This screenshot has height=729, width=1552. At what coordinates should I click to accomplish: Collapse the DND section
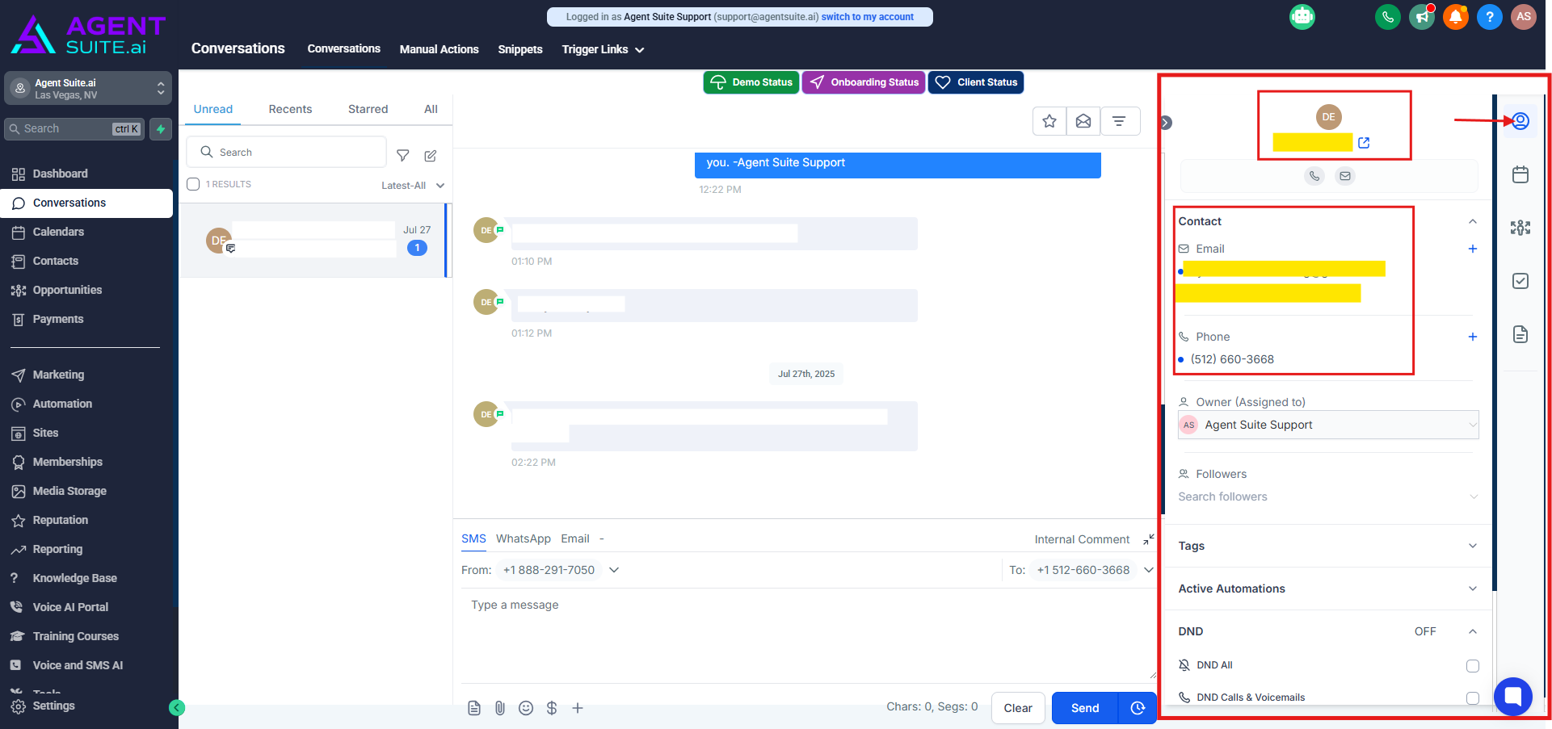tap(1473, 631)
